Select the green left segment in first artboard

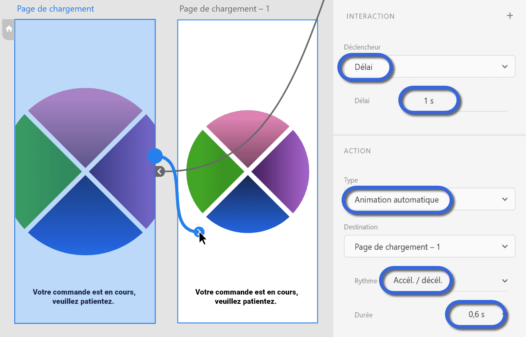[42, 172]
